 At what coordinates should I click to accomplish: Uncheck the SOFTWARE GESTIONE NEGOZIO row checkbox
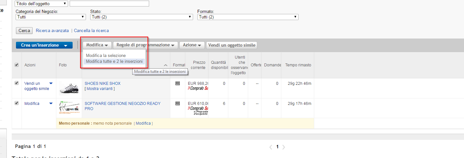[x=17, y=103]
